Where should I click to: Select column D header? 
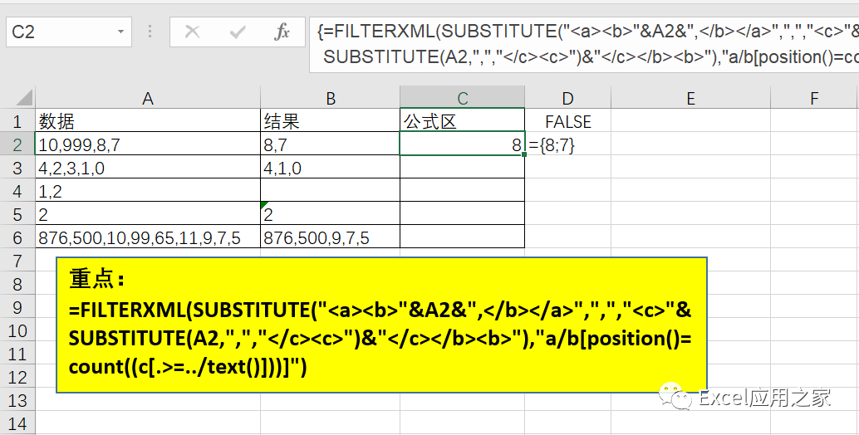(567, 98)
